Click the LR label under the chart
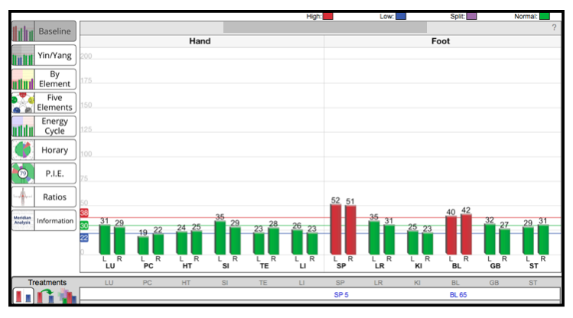This screenshot has height=318, width=573. (379, 266)
